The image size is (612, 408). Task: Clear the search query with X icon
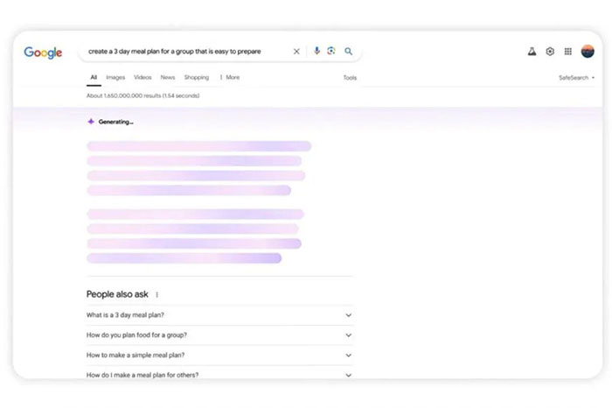(296, 52)
